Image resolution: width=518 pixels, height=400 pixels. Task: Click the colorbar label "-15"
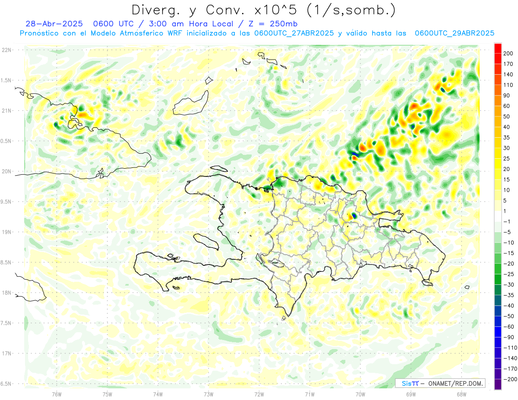tap(509, 253)
